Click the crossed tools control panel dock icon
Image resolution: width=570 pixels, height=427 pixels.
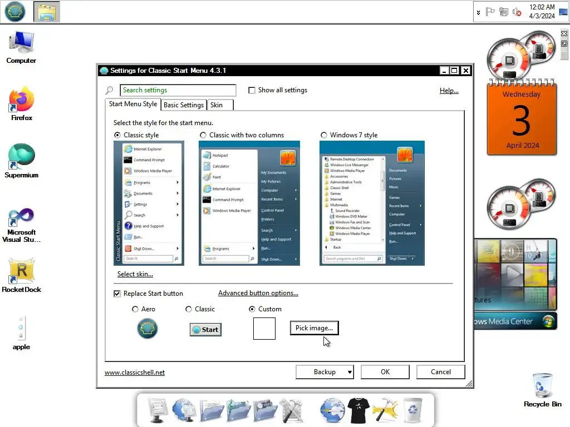click(291, 410)
